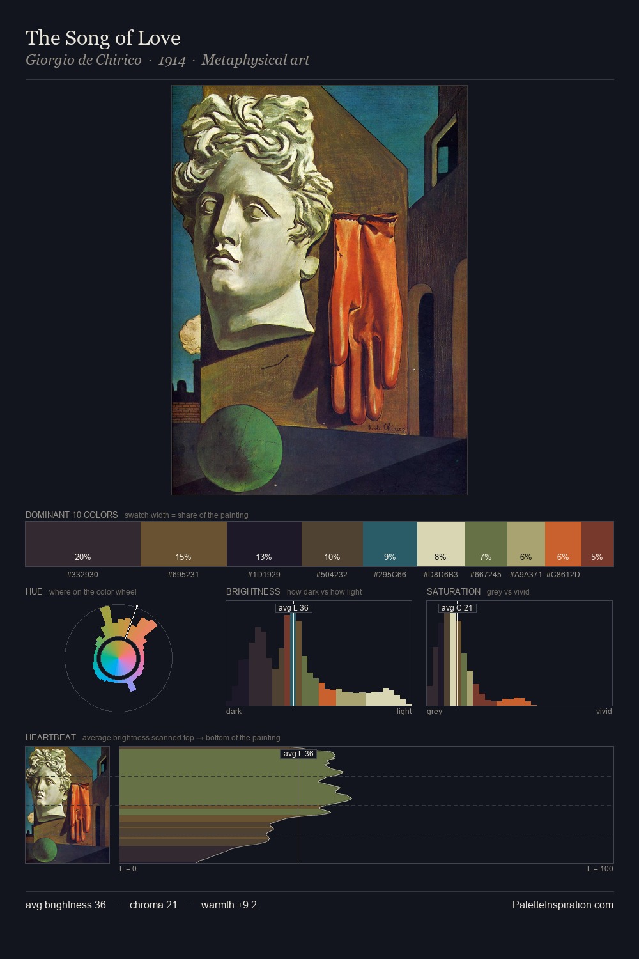The width and height of the screenshot is (639, 959).
Task: Click 'warmth +9.2' in the footer
Action: click(x=229, y=905)
